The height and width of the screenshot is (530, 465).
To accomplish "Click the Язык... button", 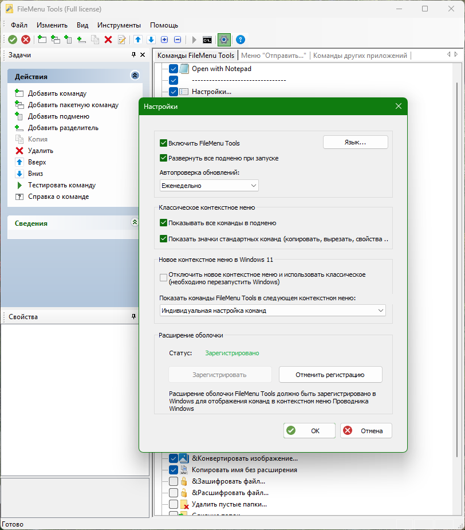I will [356, 142].
